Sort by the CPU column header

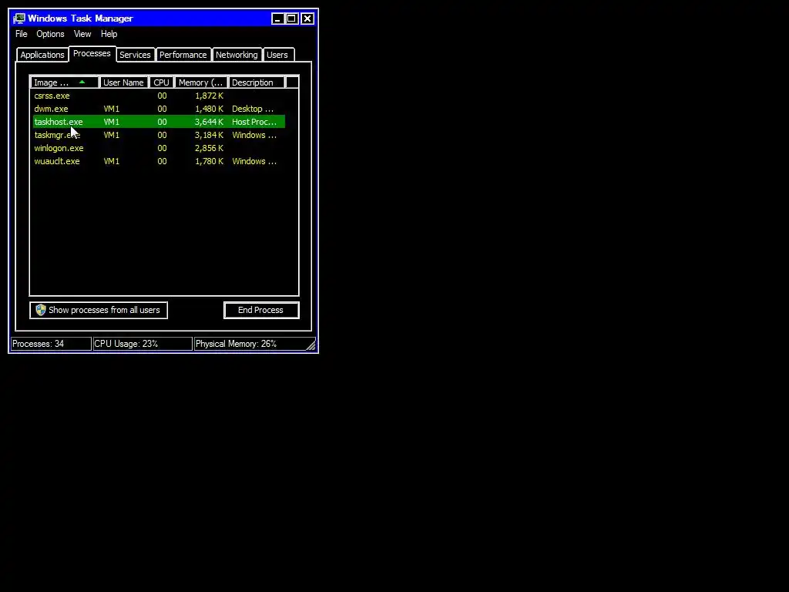tap(162, 82)
